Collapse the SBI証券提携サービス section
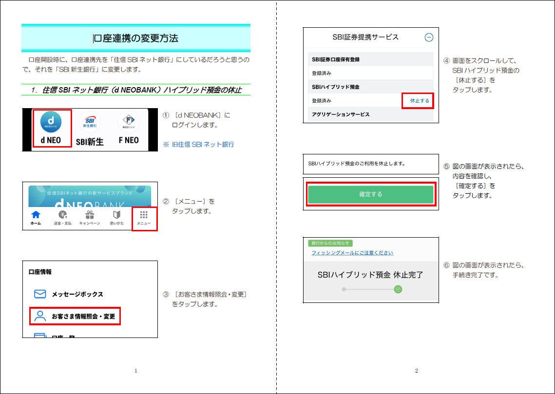The image size is (555, 394). point(429,37)
